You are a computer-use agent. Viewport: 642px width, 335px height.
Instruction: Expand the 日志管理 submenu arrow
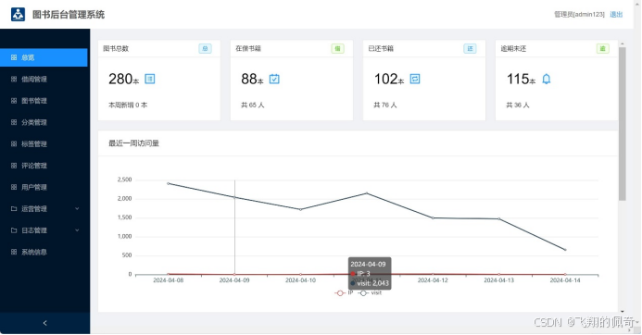(77, 230)
